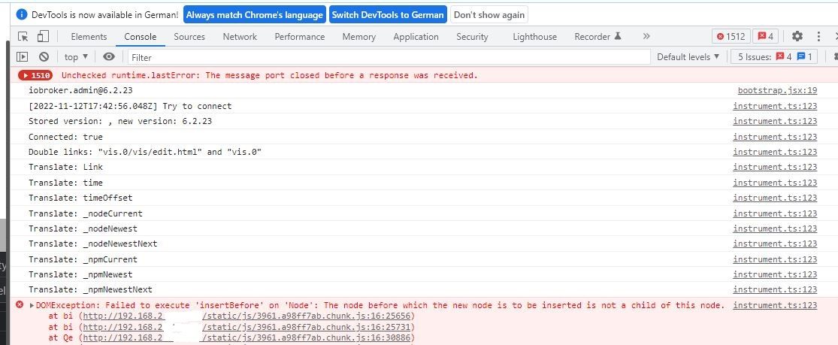Screen dimensions: 838x345
Task: Select the Translate: _npmCurrent log line
Action: (83, 259)
